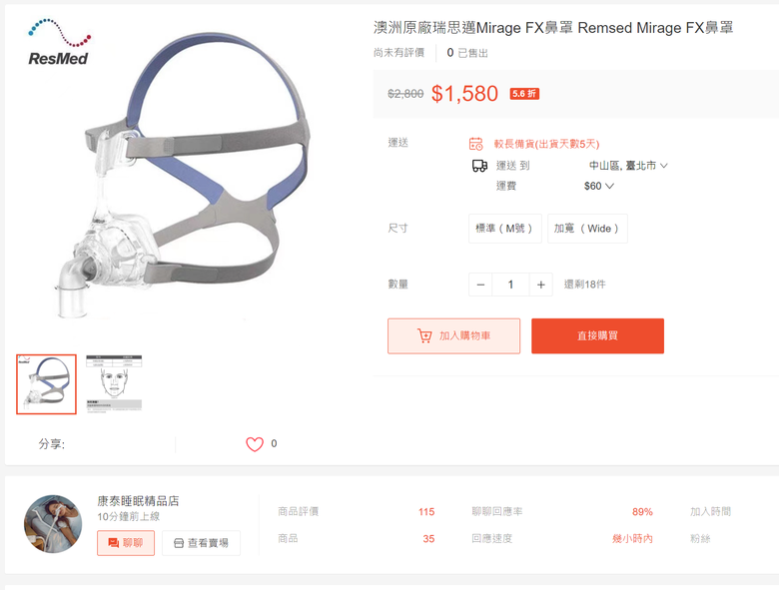Click the calendar pre-order icon
Viewport: 779px width, 590px height.
point(476,144)
